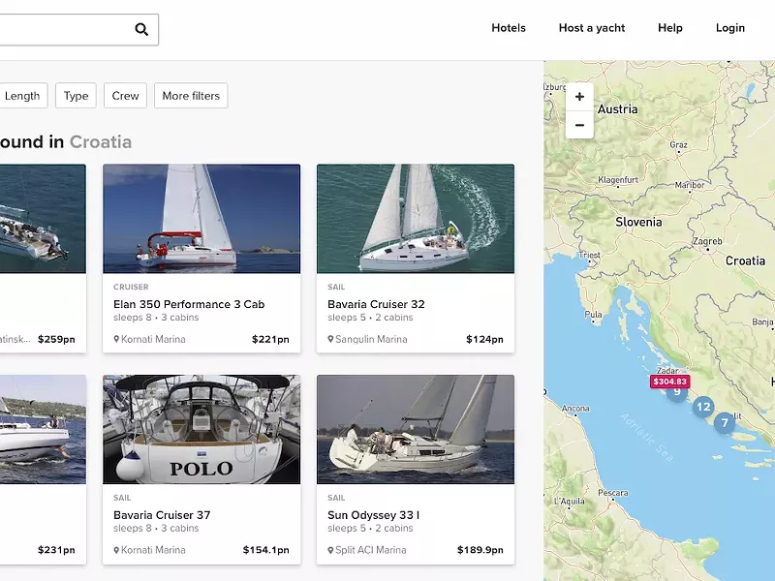The width and height of the screenshot is (775, 581).
Task: Go to Hotels page
Action: pyautogui.click(x=508, y=28)
